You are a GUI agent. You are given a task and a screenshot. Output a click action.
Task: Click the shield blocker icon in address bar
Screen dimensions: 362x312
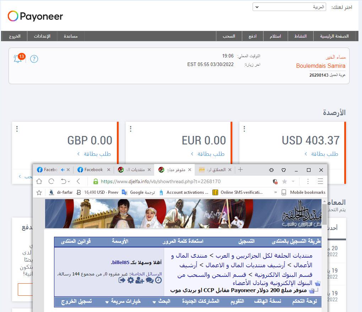click(x=275, y=181)
